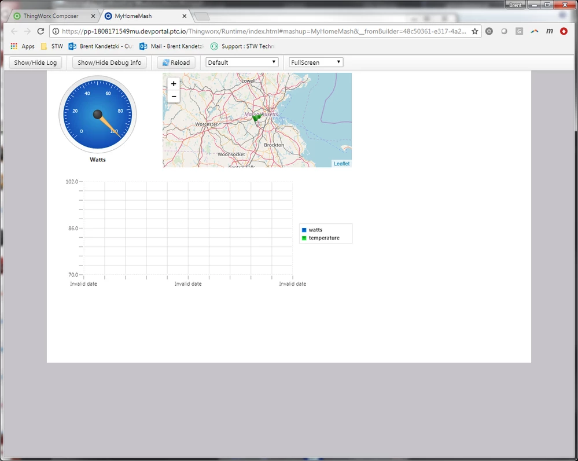The image size is (578, 461).
Task: Click the browser back arrow
Action: pos(14,31)
